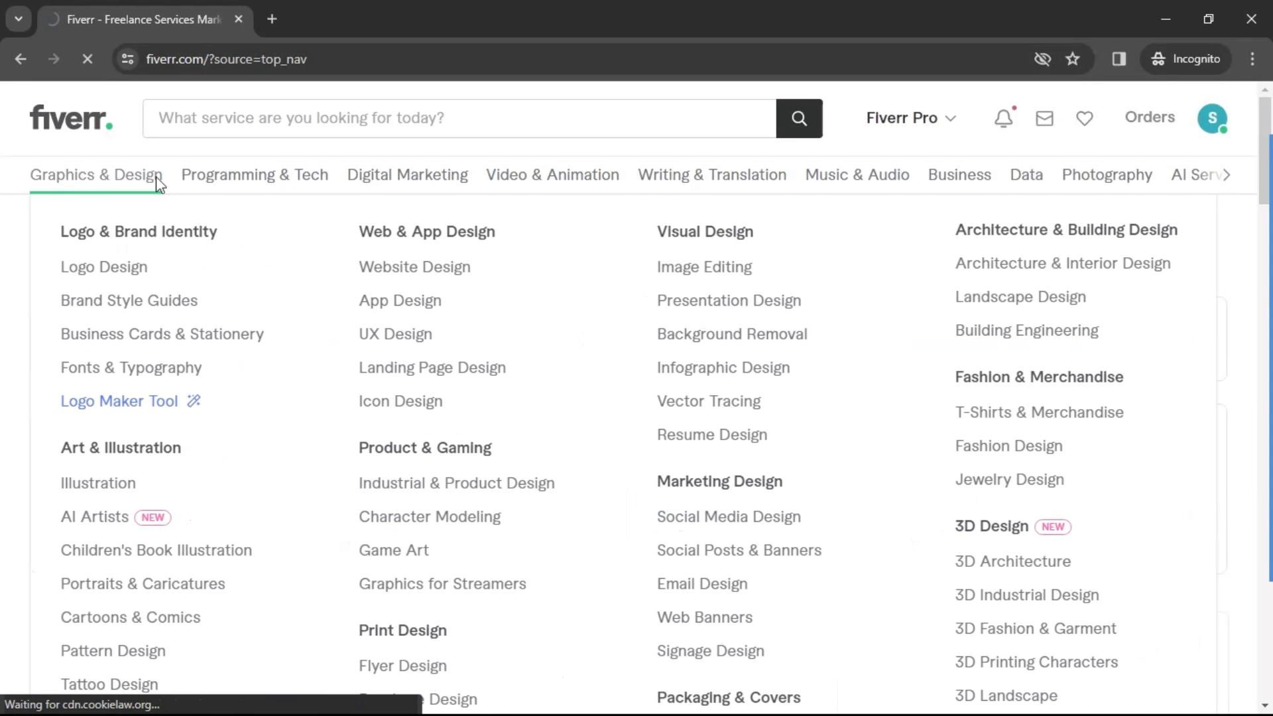The height and width of the screenshot is (716, 1273).
Task: Expand the Fiverr Pro dropdown
Action: pos(910,118)
